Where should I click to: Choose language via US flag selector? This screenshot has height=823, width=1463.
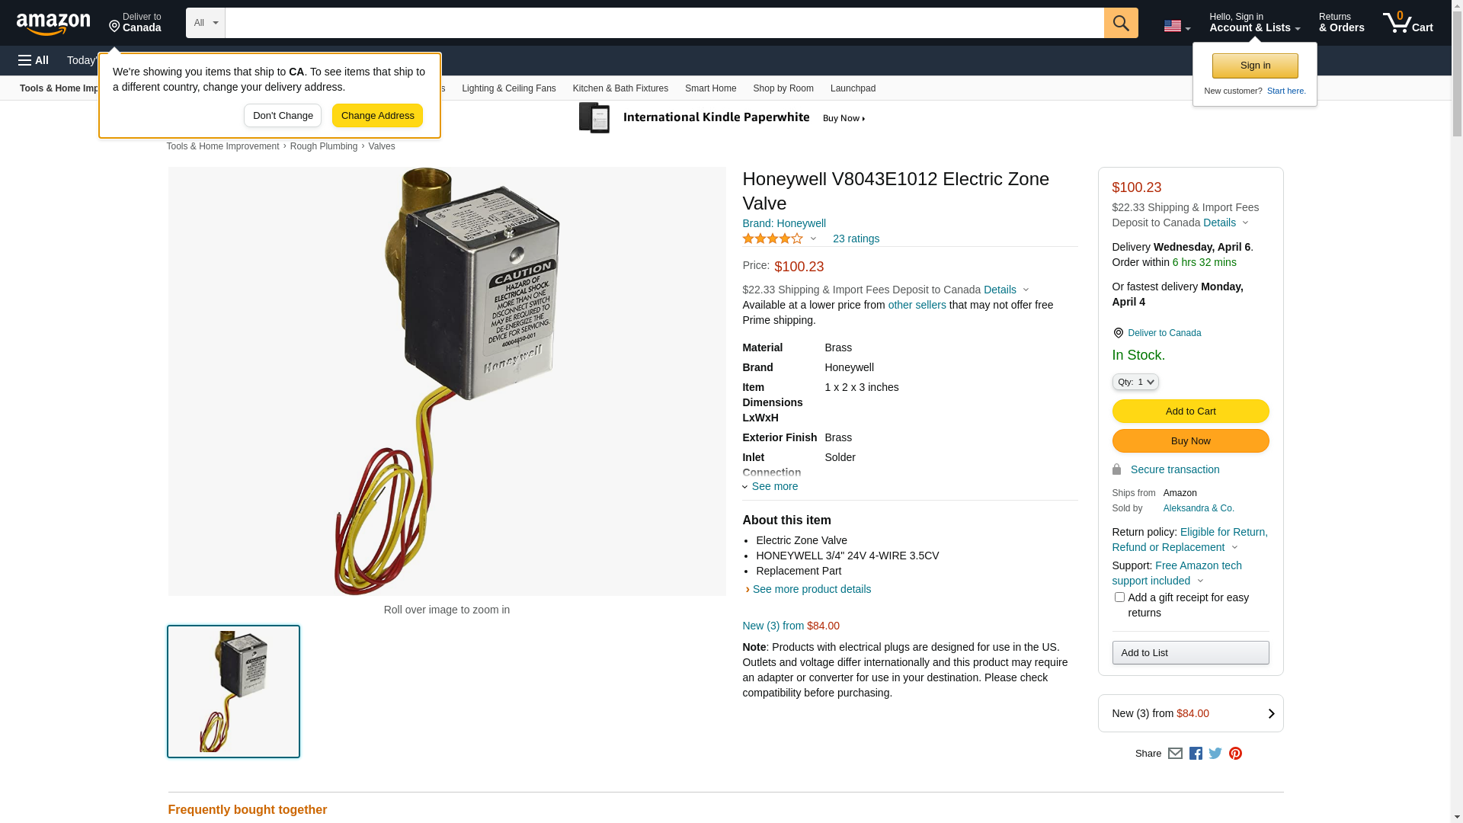1176,27
